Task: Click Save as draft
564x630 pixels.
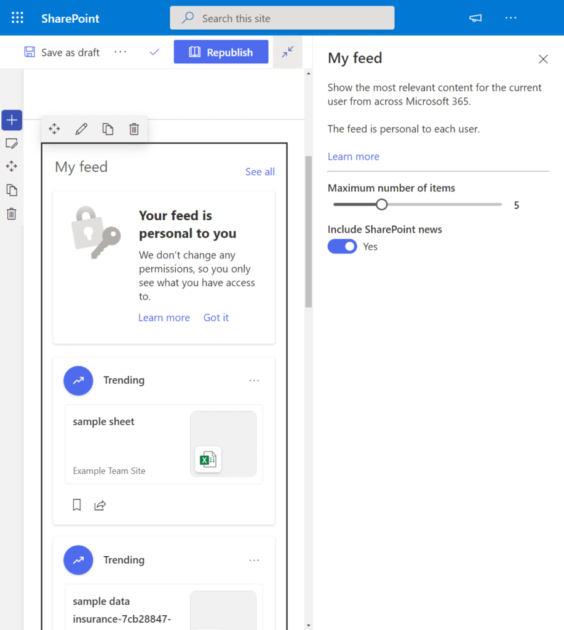Action: tap(62, 52)
